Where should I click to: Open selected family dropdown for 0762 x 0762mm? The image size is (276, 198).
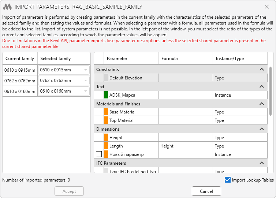click(64, 81)
